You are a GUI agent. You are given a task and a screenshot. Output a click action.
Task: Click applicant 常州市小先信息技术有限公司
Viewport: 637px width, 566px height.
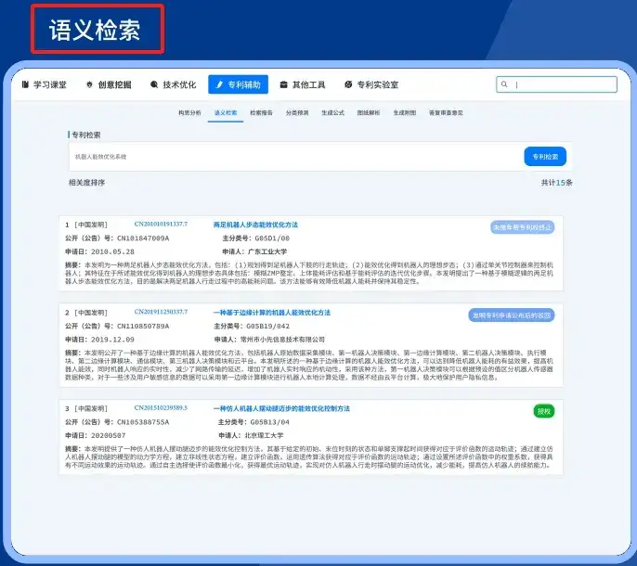(x=282, y=340)
